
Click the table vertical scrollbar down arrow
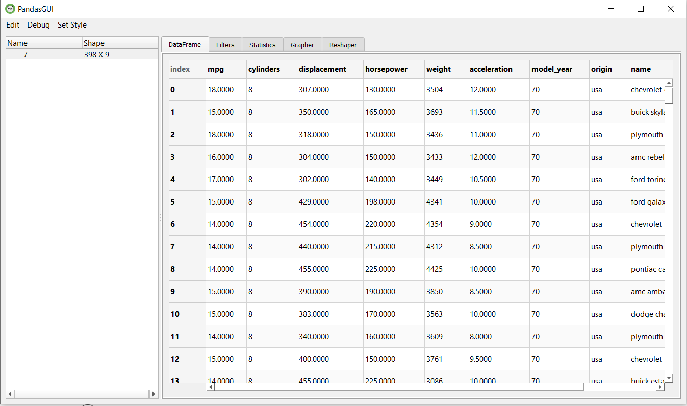point(669,378)
